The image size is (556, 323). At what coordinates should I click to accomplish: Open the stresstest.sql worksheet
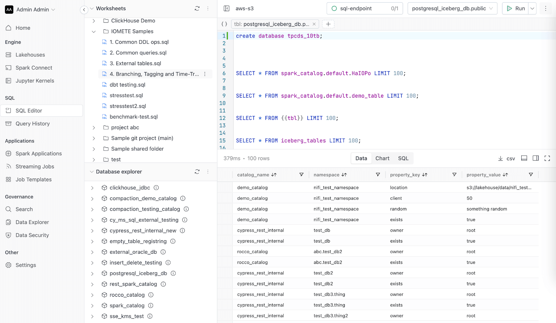pyautogui.click(x=126, y=95)
